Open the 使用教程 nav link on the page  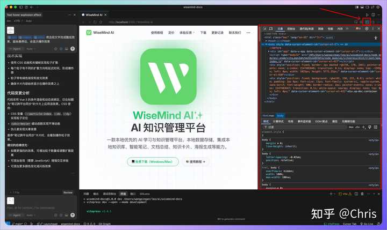pos(157,33)
